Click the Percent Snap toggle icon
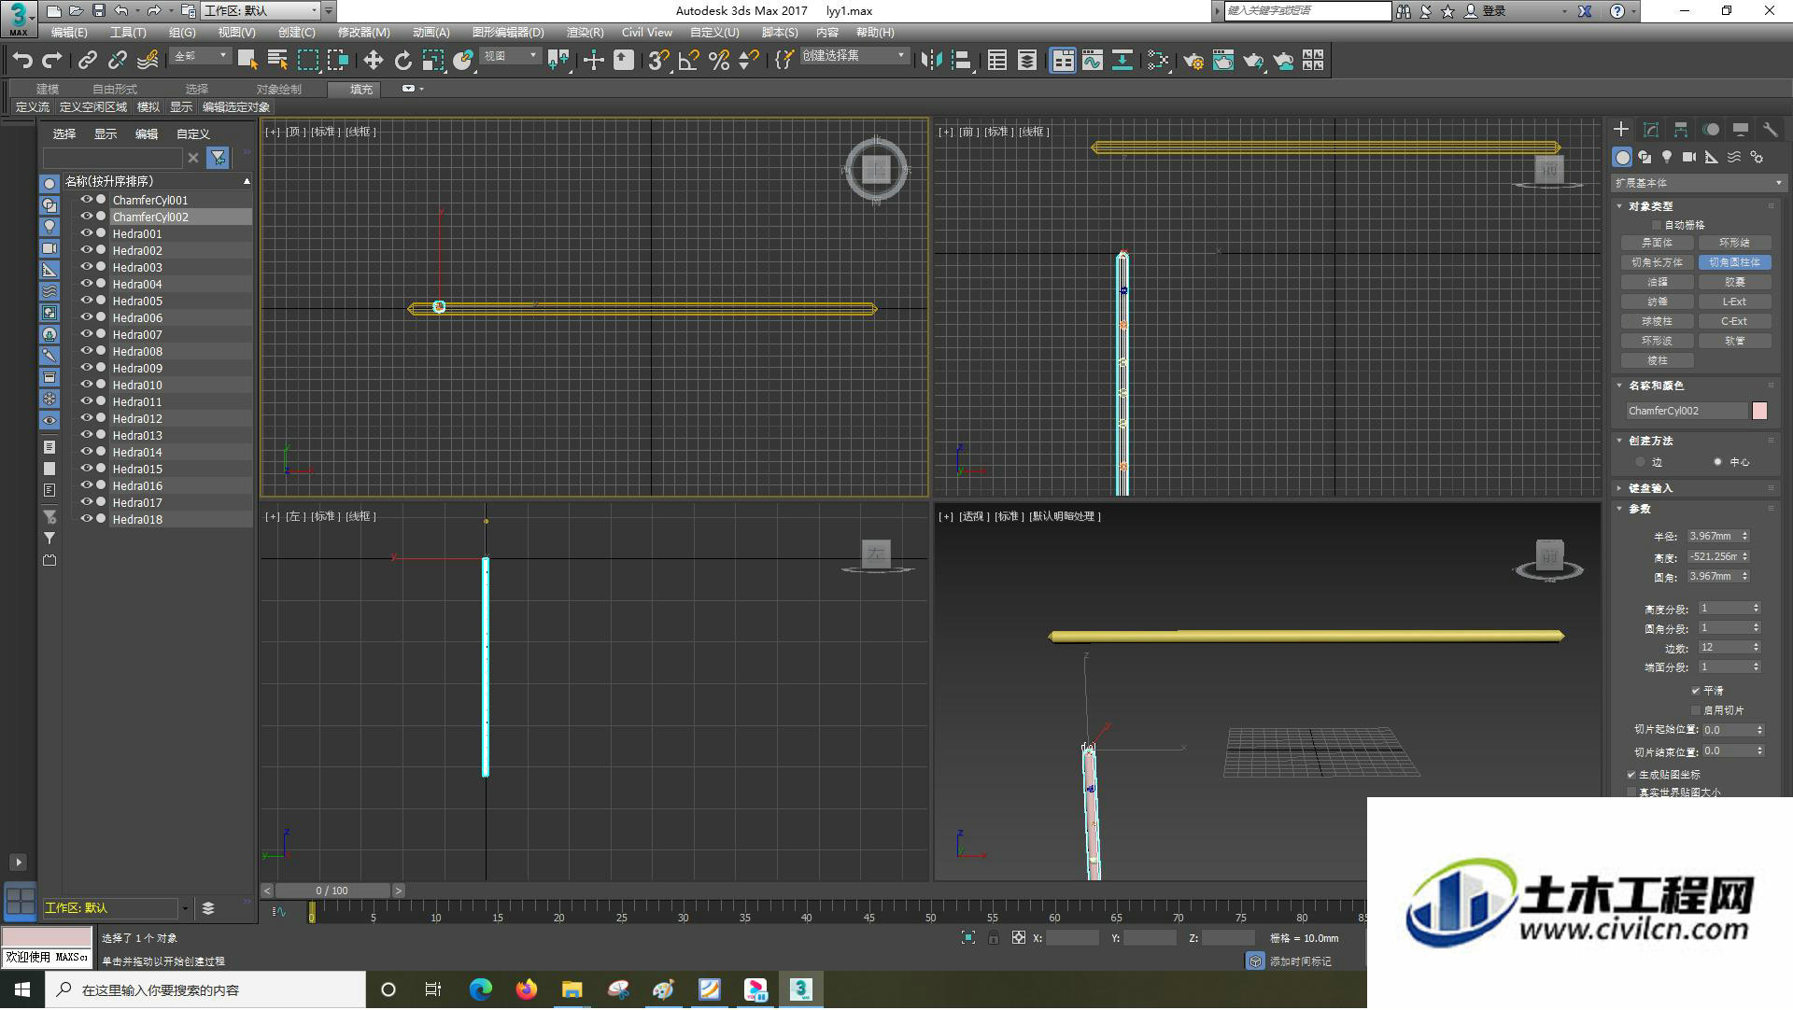The image size is (1793, 1010). pos(719,61)
